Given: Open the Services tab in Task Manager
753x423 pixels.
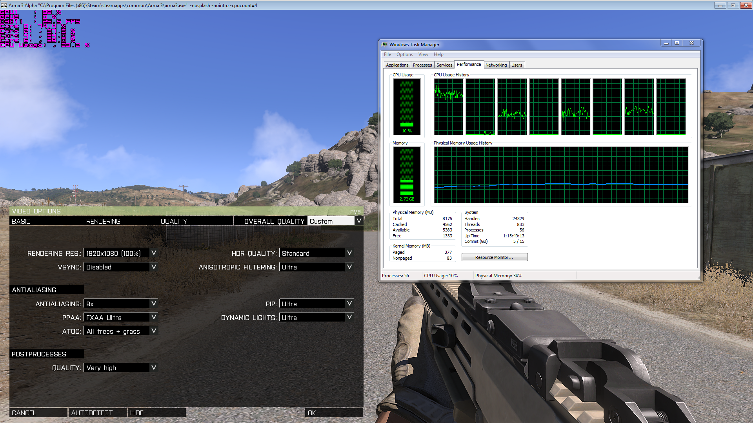Looking at the screenshot, I should pos(444,65).
